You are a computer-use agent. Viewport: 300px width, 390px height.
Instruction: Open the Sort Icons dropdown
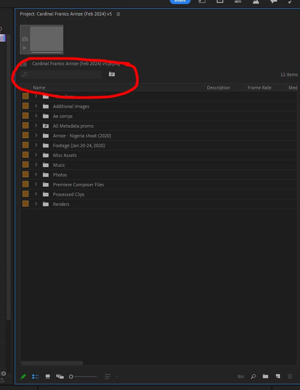point(111,377)
